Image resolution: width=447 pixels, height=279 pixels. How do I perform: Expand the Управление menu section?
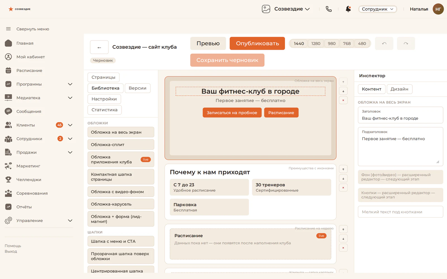click(x=70, y=220)
